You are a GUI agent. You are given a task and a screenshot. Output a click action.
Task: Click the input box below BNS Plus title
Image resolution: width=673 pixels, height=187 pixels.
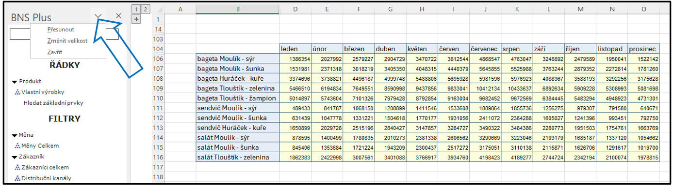(64, 34)
